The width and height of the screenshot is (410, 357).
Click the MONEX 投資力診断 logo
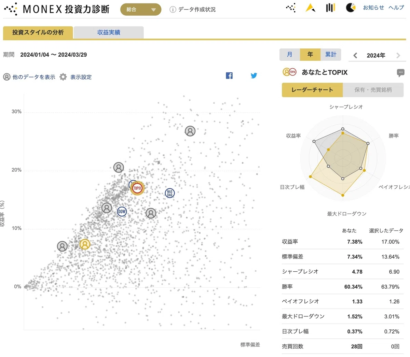(57, 9)
